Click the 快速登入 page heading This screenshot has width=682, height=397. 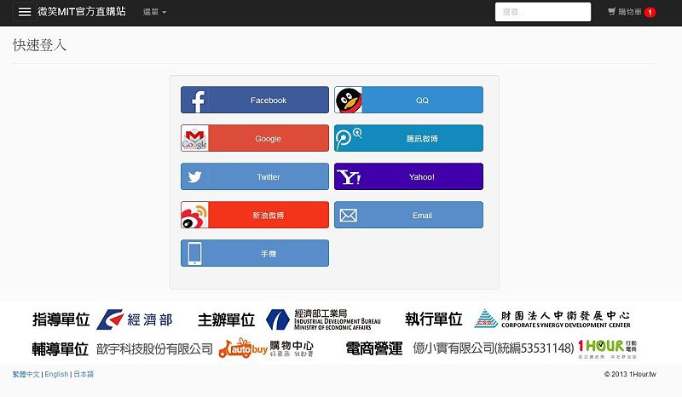click(39, 45)
